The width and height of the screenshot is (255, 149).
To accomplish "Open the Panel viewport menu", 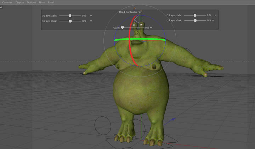I will 51,2.
